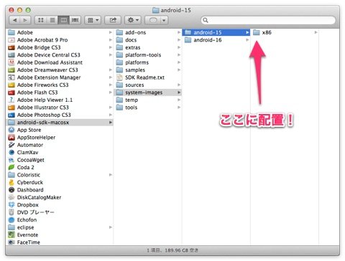The height and width of the screenshot is (261, 345).
Task: Select Adobe Help Viewer 1.1 icon
Action: pos(11,100)
